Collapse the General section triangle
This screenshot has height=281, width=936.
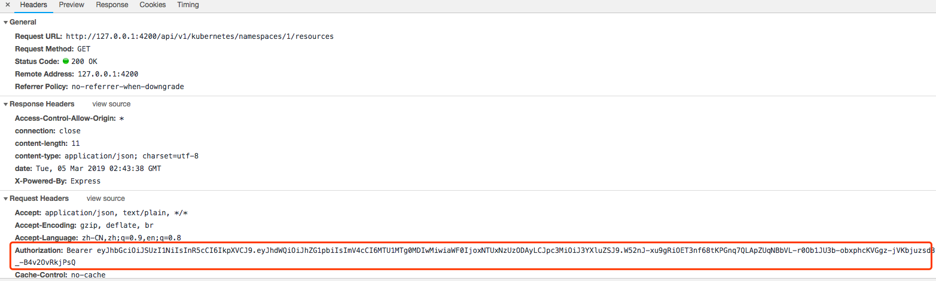(x=6, y=22)
